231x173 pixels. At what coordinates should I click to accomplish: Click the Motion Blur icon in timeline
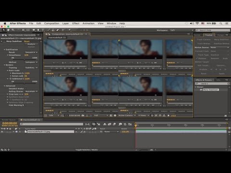coord(114,124)
